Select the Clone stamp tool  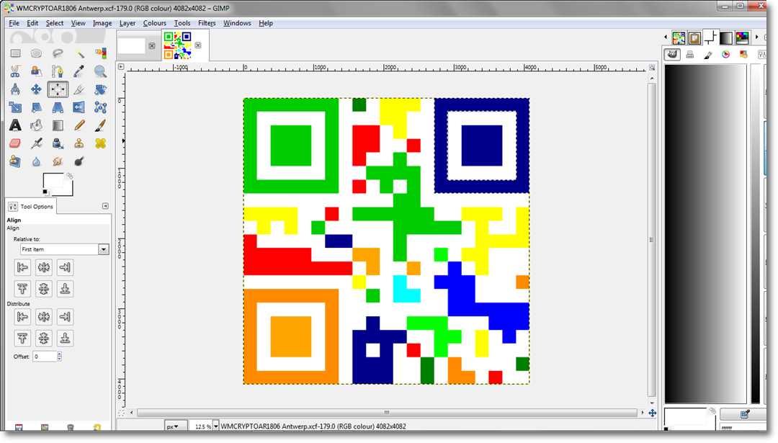click(79, 143)
